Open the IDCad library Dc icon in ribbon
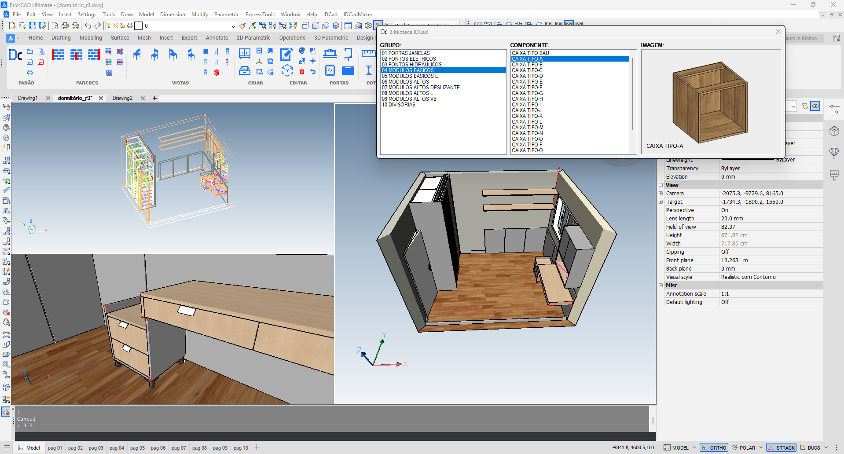844x454 pixels. click(x=15, y=55)
